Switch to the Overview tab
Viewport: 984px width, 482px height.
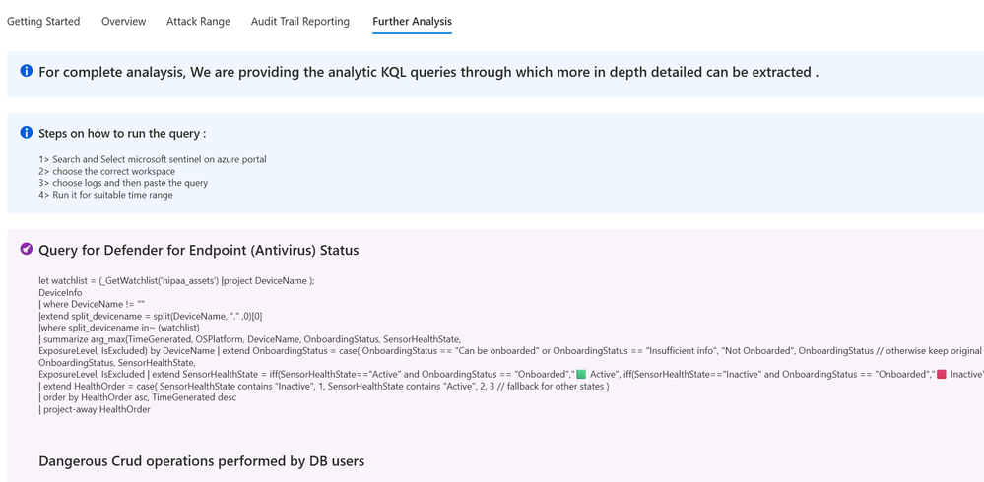pyautogui.click(x=123, y=21)
